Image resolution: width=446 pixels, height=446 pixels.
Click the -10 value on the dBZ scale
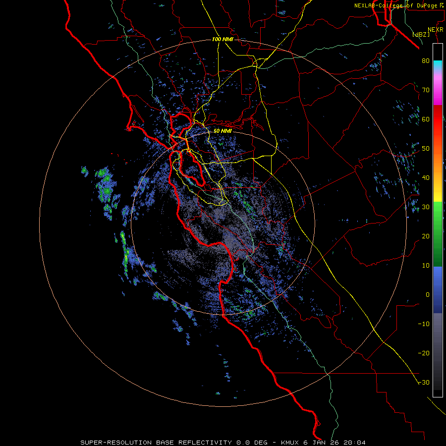pyautogui.click(x=424, y=324)
